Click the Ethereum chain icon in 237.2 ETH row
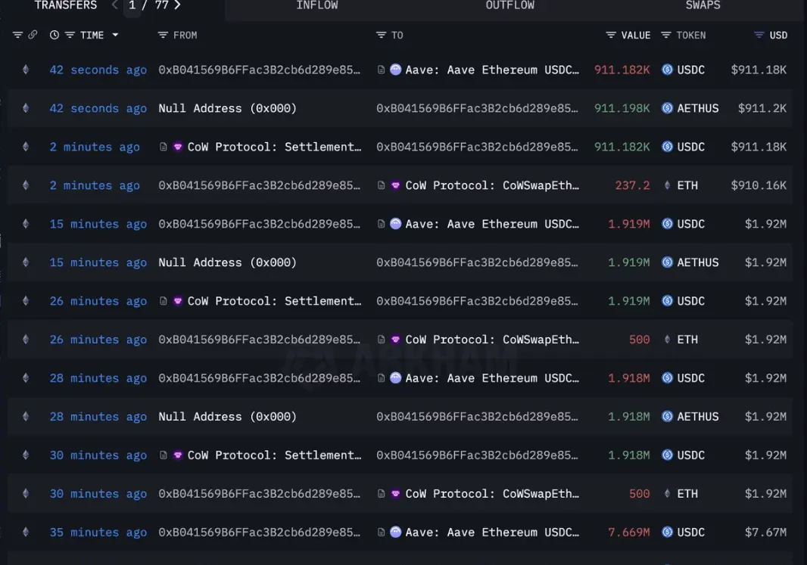This screenshot has width=807, height=565. (x=26, y=185)
